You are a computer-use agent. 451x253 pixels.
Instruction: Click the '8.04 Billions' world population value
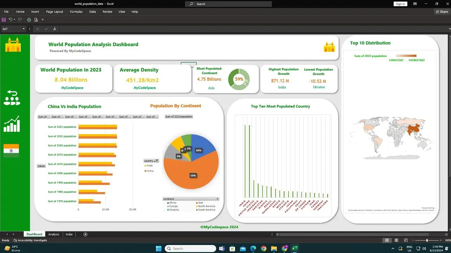tap(71, 80)
